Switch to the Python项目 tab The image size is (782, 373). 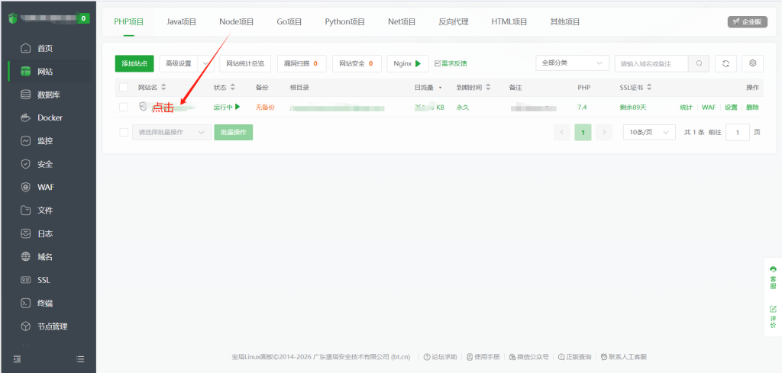345,22
